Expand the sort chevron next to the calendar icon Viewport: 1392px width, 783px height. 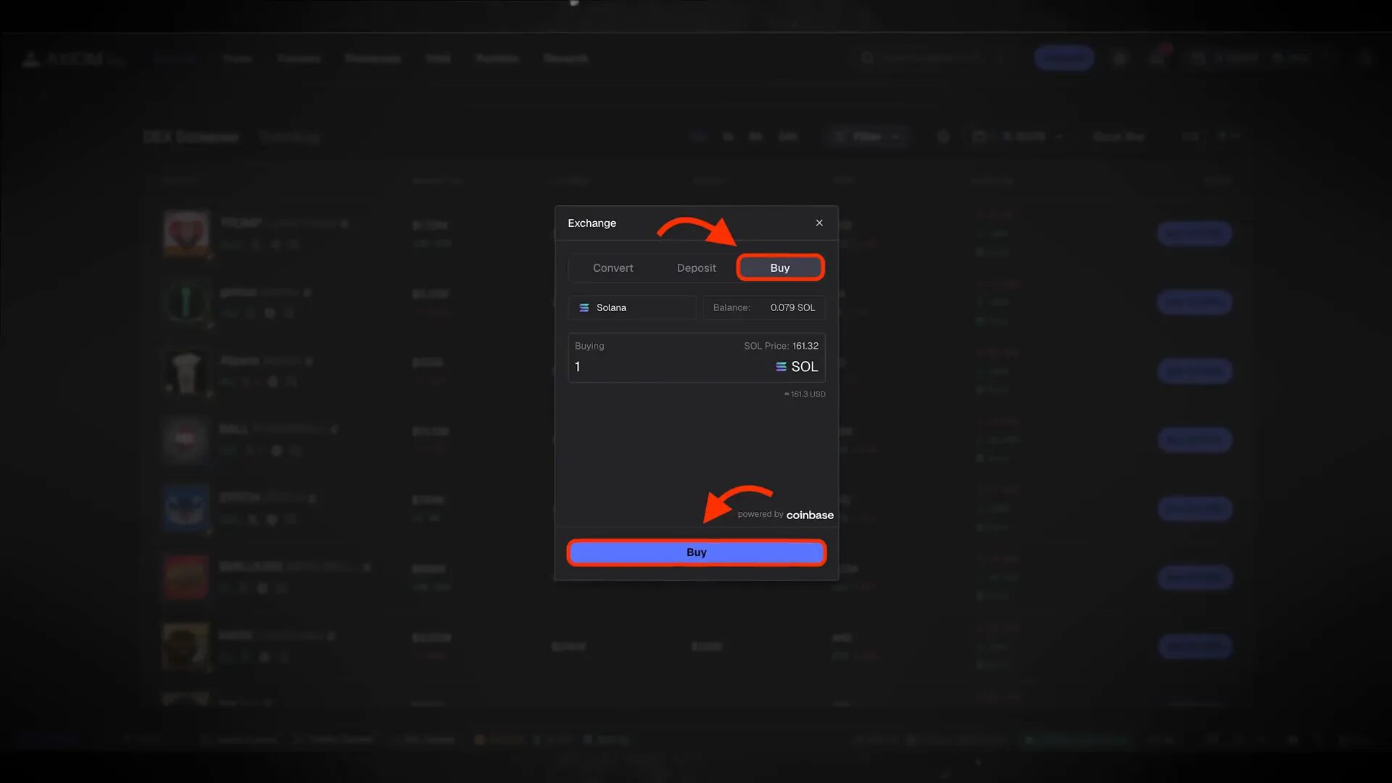pos(1060,136)
